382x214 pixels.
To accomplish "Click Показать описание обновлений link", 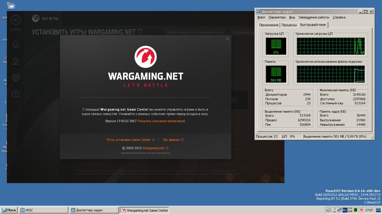I will coord(161,121).
